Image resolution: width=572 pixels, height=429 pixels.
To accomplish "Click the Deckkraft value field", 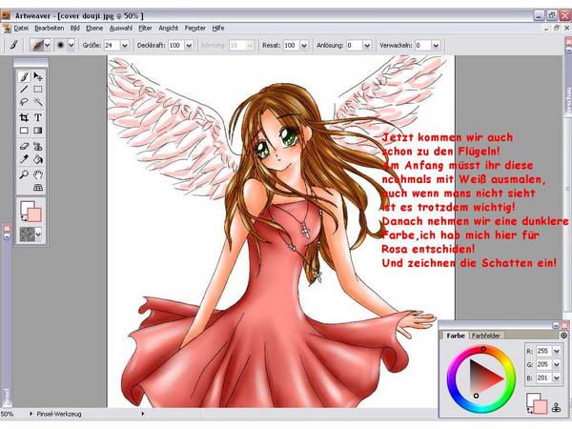I will point(176,46).
